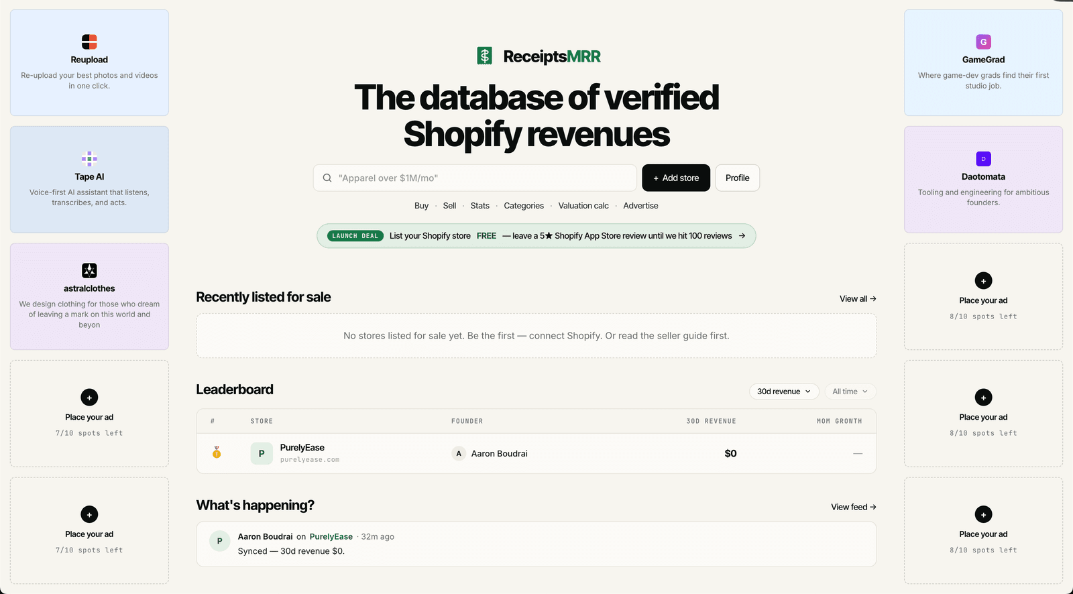Go to the Buy page
Image resolution: width=1073 pixels, height=594 pixels.
pyautogui.click(x=421, y=206)
